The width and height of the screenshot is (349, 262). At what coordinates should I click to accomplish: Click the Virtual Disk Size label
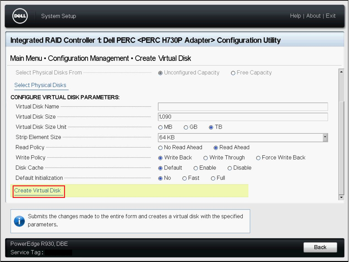click(x=36, y=117)
